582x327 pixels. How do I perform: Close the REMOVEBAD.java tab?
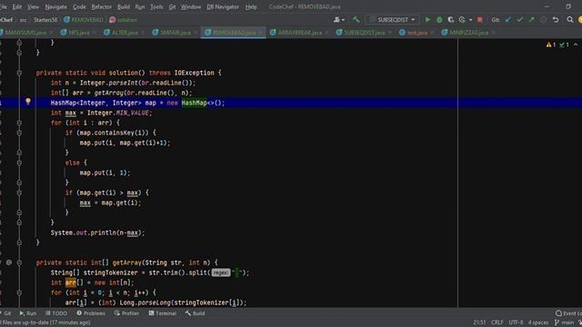pos(261,33)
